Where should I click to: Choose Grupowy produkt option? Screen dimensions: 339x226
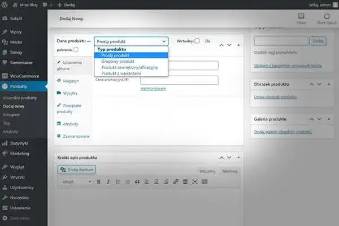tap(131, 62)
